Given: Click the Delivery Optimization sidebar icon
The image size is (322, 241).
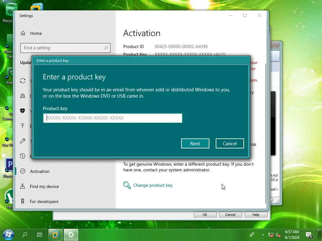Looking at the screenshot, I should tap(23, 96).
